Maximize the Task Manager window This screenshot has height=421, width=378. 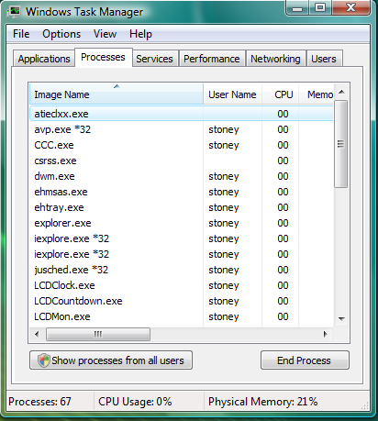pyautogui.click(x=320, y=7)
